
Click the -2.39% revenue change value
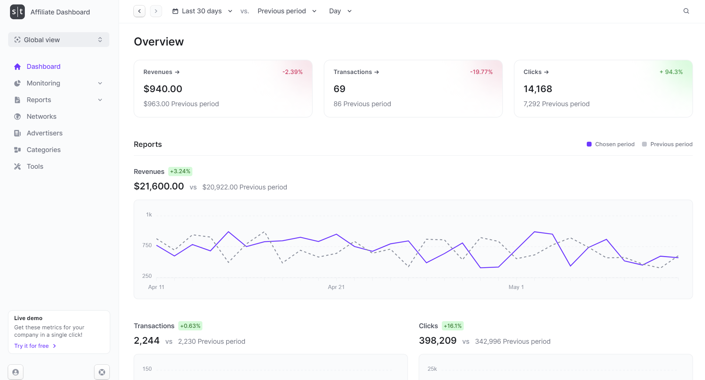click(292, 72)
